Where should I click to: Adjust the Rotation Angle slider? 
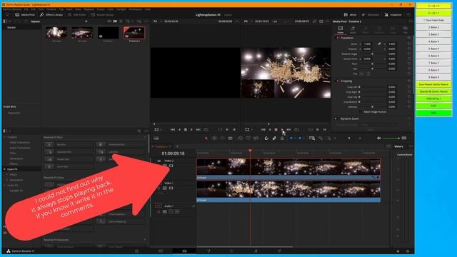(x=372, y=54)
